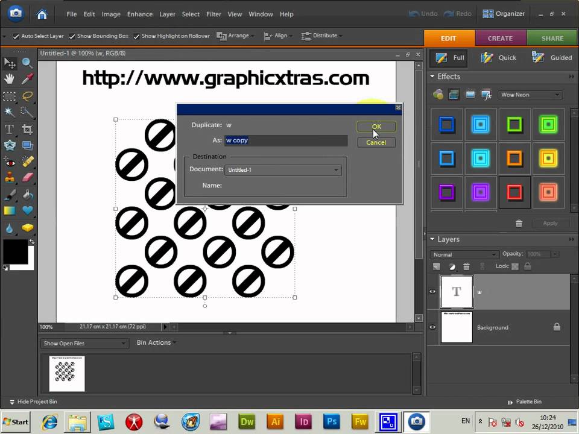This screenshot has width=579, height=434.
Task: Select the Rectangular Marquee tool
Action: point(10,96)
